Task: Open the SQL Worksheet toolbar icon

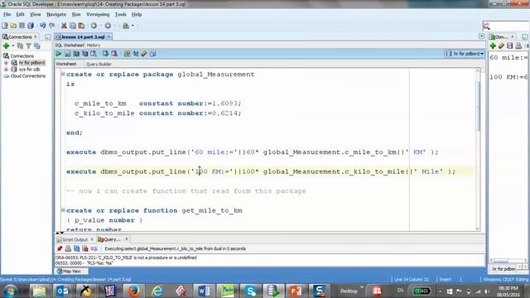Action: [x=126, y=26]
